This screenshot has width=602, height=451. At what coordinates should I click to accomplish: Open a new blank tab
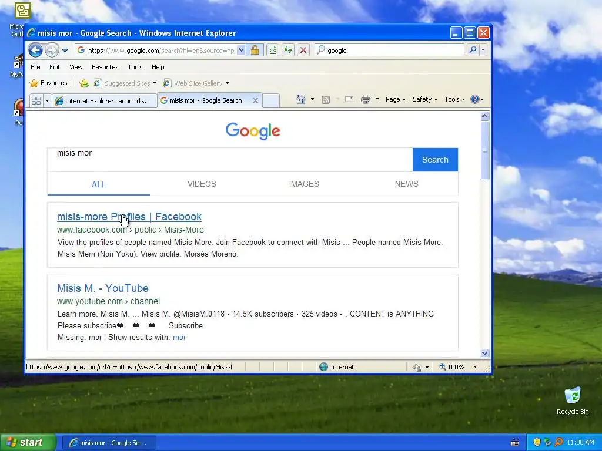(270, 101)
